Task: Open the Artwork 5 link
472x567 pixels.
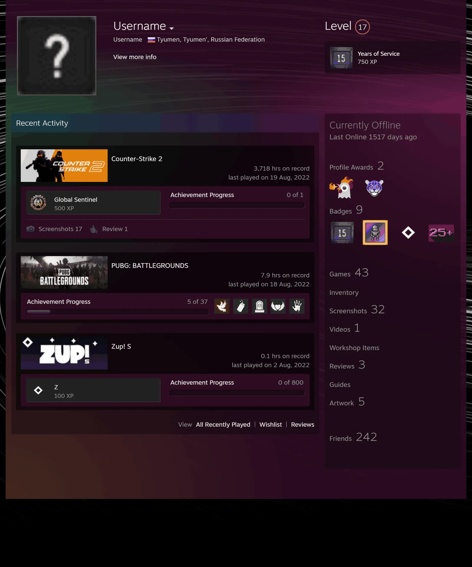Action: [347, 402]
